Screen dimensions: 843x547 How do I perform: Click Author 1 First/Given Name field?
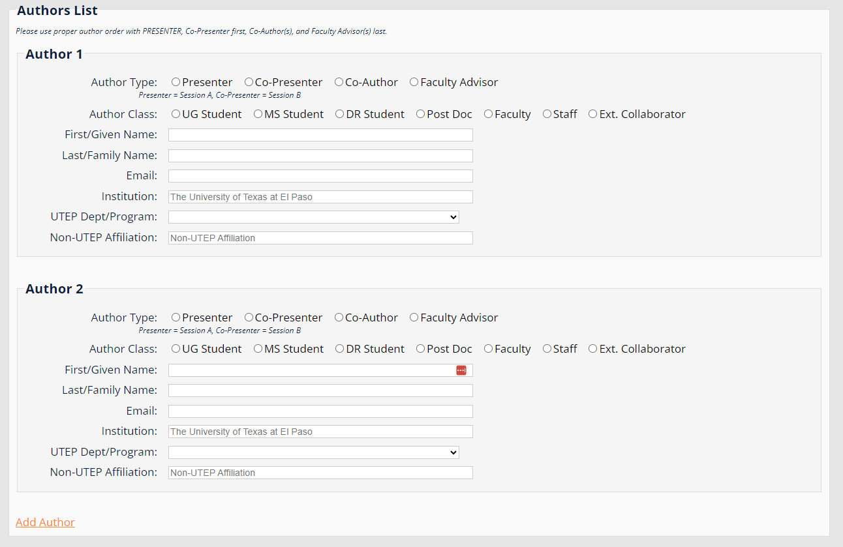(320, 135)
